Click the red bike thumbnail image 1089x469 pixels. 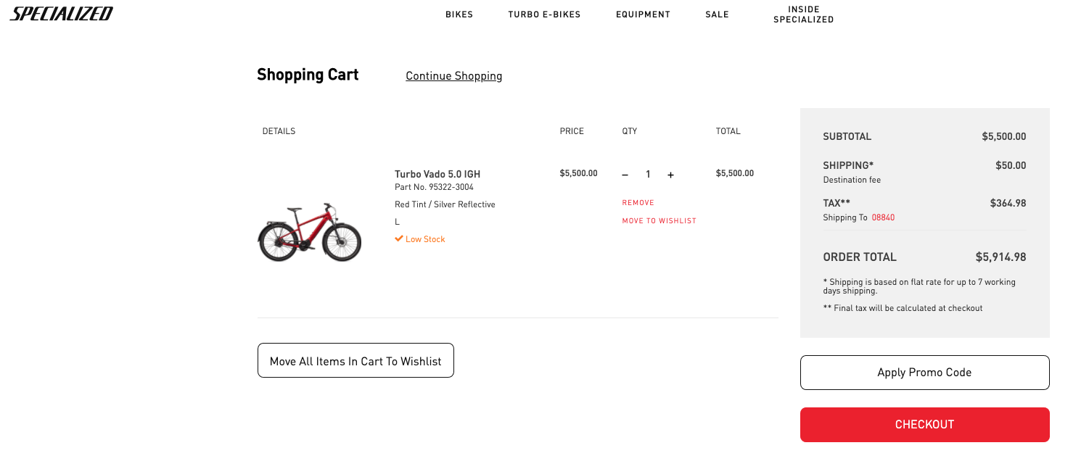(x=310, y=232)
